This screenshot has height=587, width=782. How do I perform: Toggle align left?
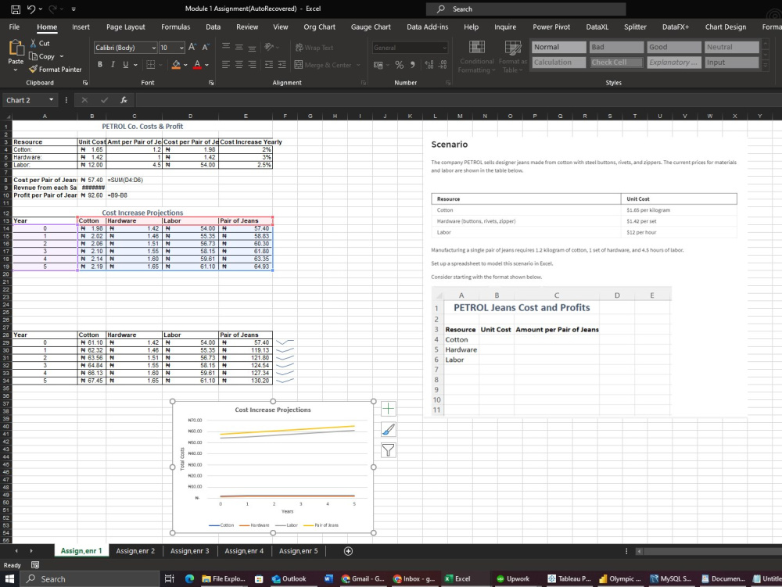point(226,64)
